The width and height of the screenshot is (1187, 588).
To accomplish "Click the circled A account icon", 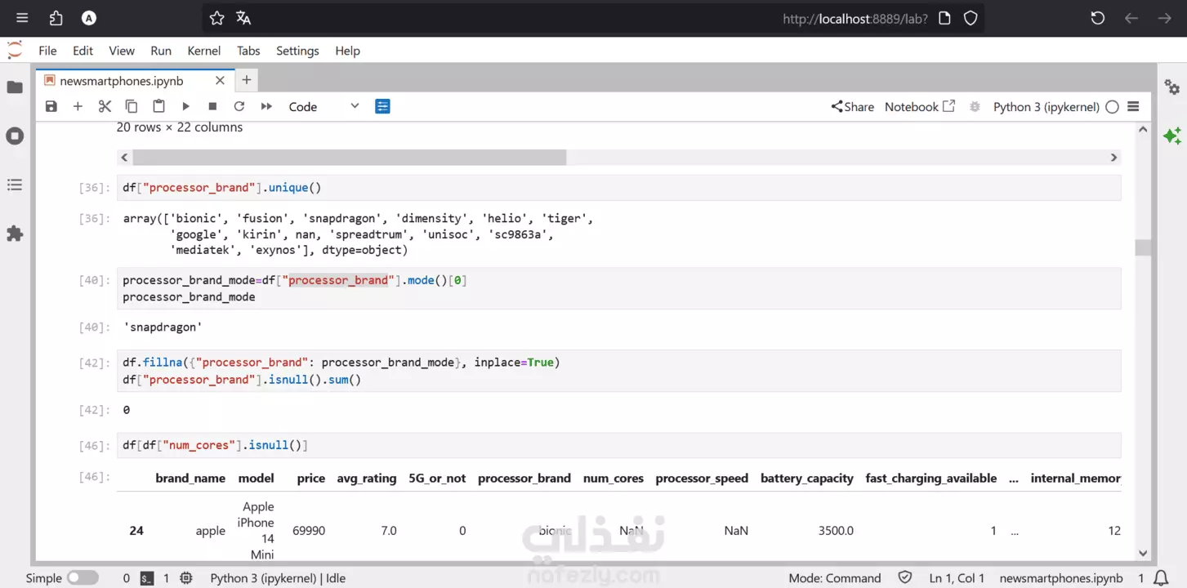I will 89,18.
